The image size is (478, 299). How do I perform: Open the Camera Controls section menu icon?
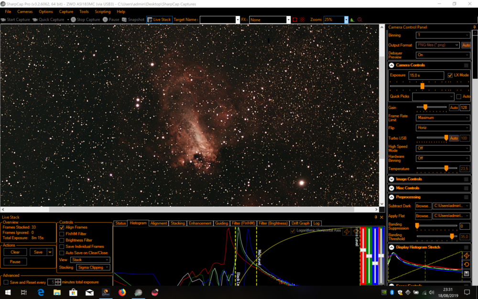466,65
